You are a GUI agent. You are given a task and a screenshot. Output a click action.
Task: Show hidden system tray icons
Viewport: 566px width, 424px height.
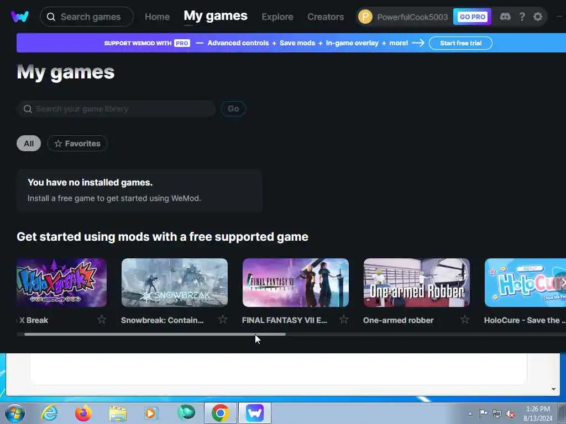tap(470, 414)
